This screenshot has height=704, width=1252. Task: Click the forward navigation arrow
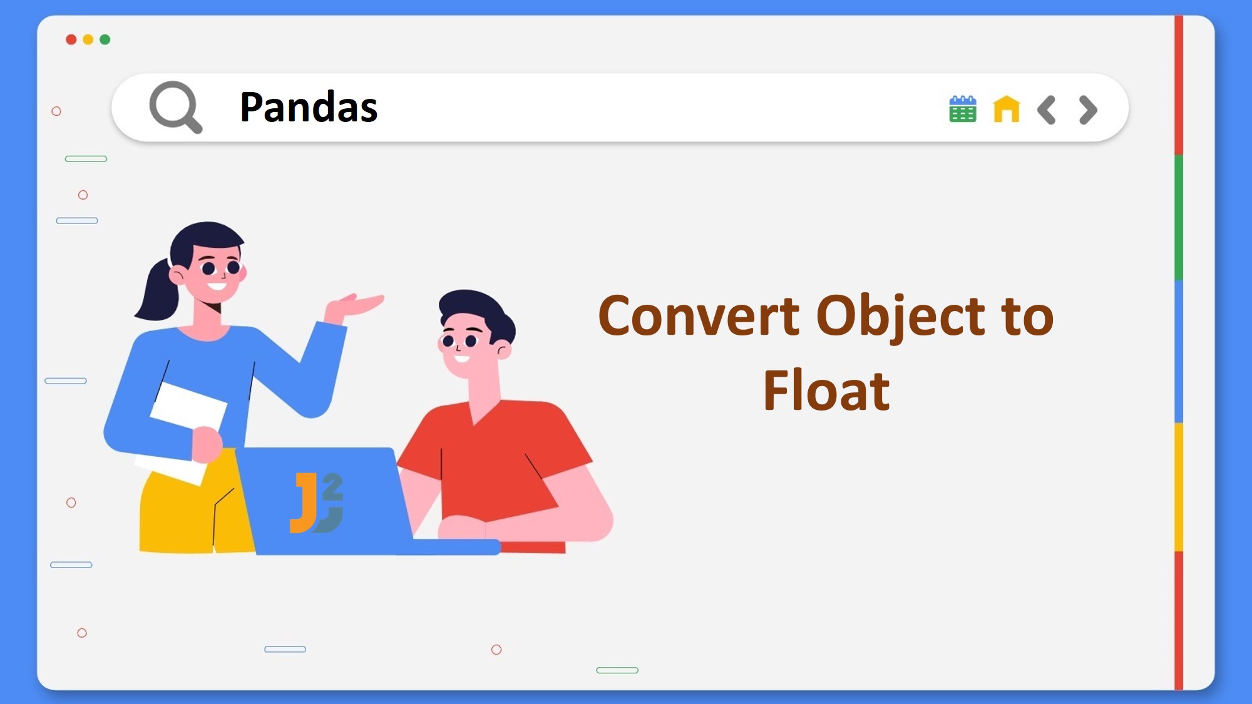click(x=1085, y=109)
